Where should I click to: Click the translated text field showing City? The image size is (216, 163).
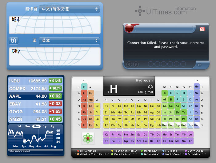(55, 56)
